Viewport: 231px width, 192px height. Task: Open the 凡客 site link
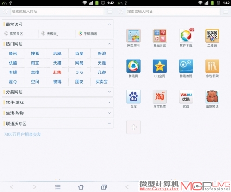click(102, 72)
